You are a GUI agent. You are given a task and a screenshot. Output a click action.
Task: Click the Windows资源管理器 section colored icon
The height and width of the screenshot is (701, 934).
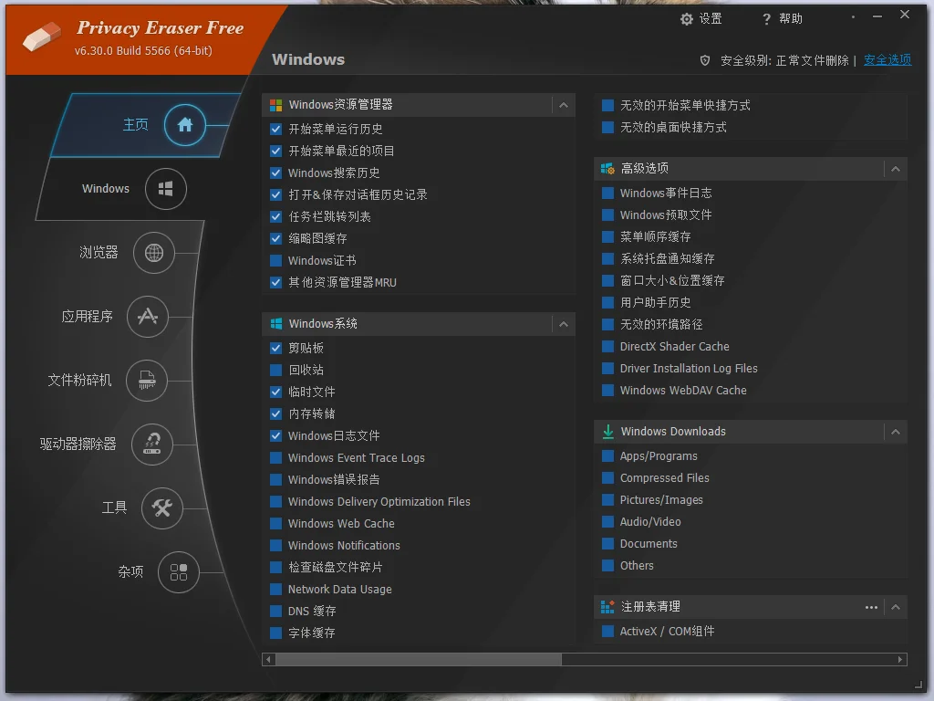(x=275, y=106)
